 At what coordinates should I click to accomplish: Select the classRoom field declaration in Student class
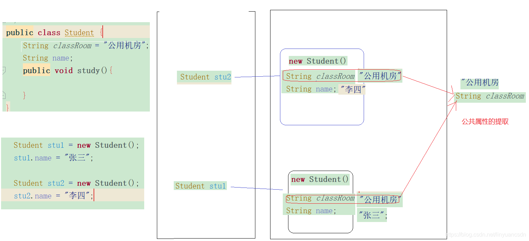84,45
